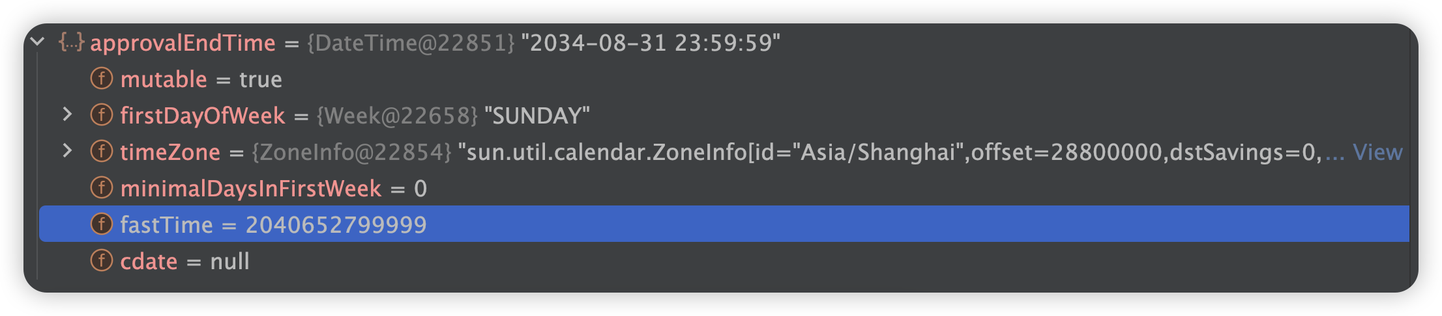The image size is (1442, 316).
Task: Open the View link for timeZone value
Action: pyautogui.click(x=1377, y=152)
